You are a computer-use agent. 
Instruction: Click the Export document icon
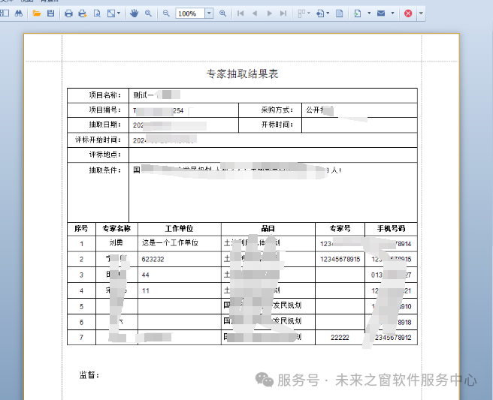coord(358,14)
